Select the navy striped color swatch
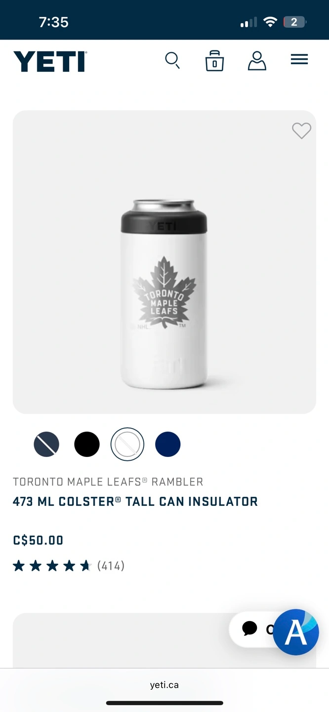Viewport: 329px width, 712px height. [46, 444]
